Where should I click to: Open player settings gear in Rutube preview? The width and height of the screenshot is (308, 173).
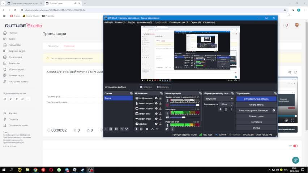pyautogui.click(x=286, y=120)
